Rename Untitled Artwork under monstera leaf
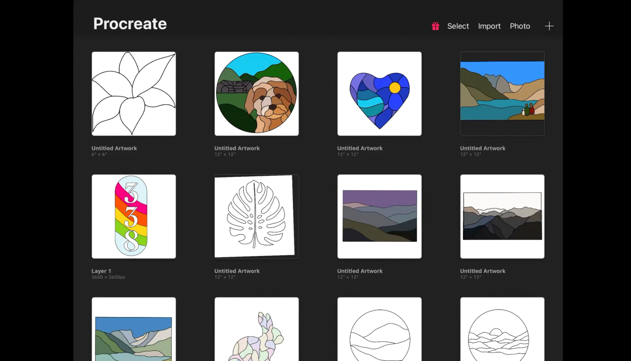Image resolution: width=631 pixels, height=361 pixels. click(237, 271)
